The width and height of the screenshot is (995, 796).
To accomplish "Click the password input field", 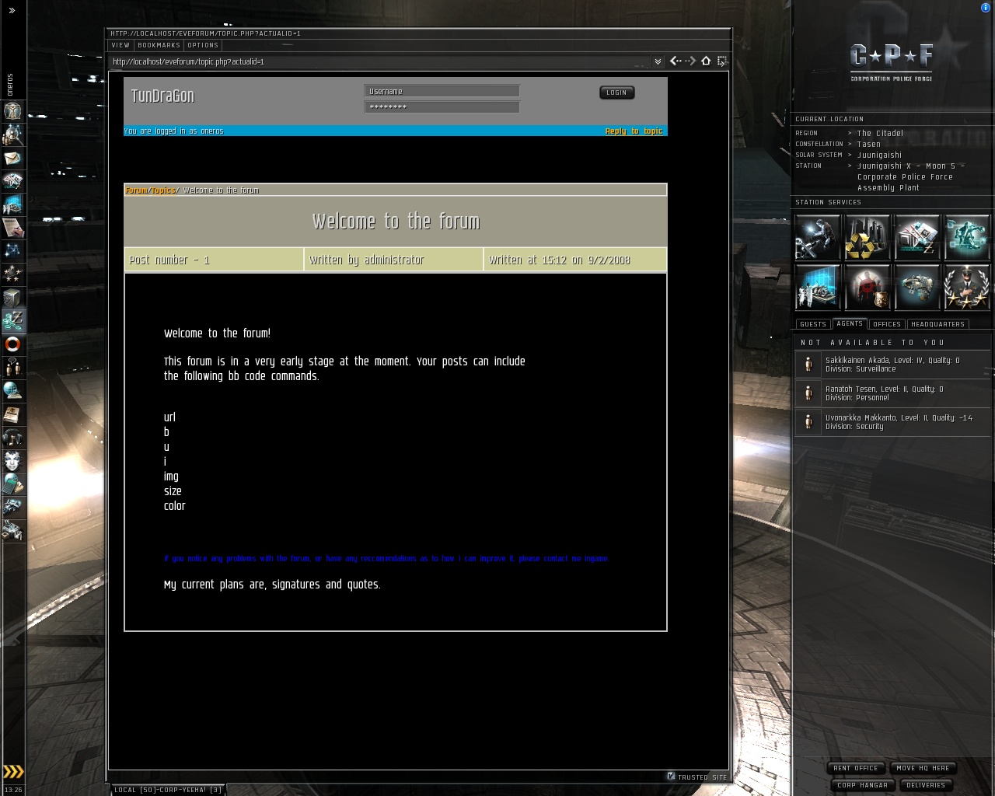I will click(442, 107).
